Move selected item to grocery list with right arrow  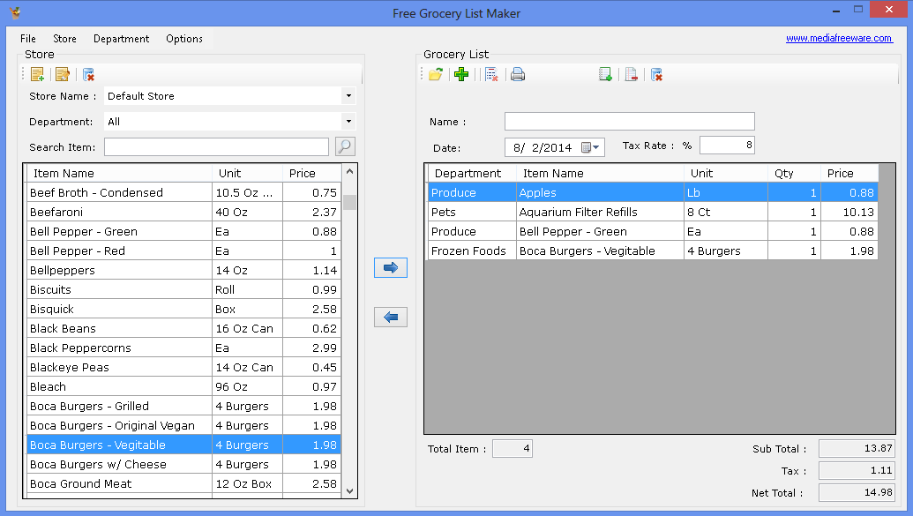[x=391, y=267]
